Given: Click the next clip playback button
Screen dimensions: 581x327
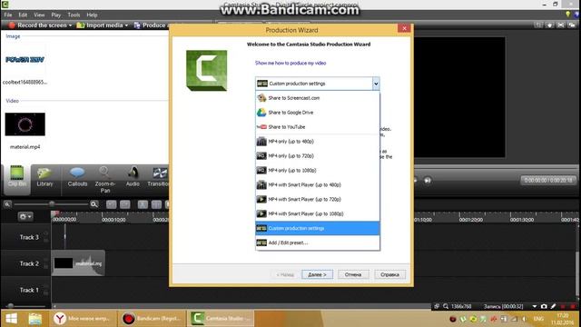Looking at the screenshot, I should click(x=428, y=181).
